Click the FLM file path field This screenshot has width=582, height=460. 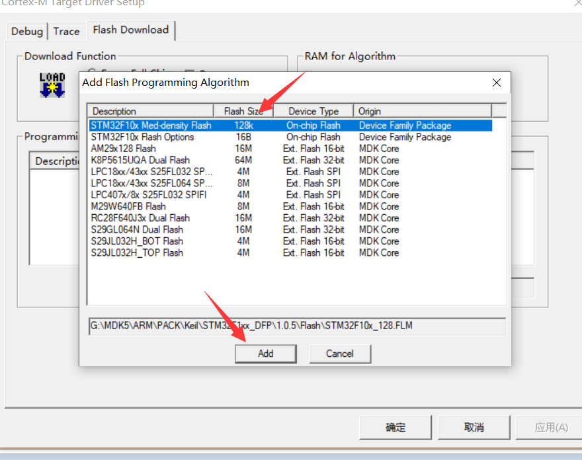point(298,326)
